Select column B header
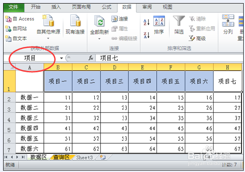This screenshot has height=172, width=245. (58, 67)
